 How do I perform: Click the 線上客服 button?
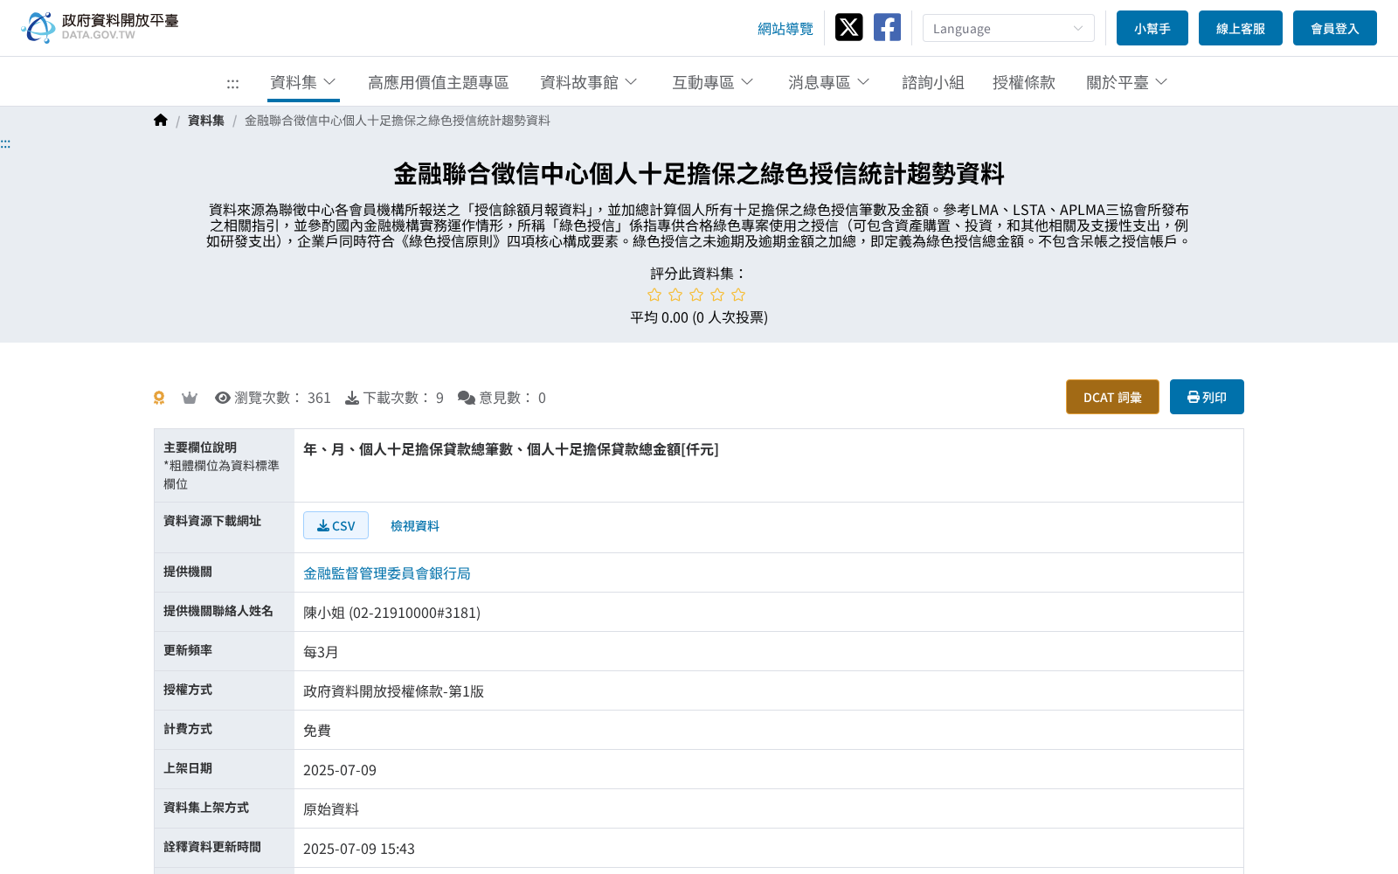pyautogui.click(x=1241, y=28)
